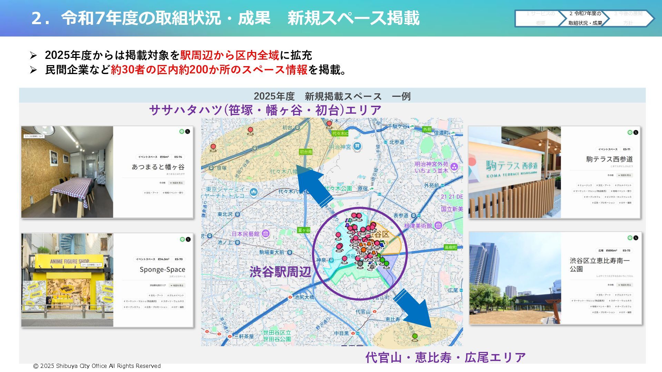Click X share icon on あつまると幡ヶ谷 card

point(188,132)
